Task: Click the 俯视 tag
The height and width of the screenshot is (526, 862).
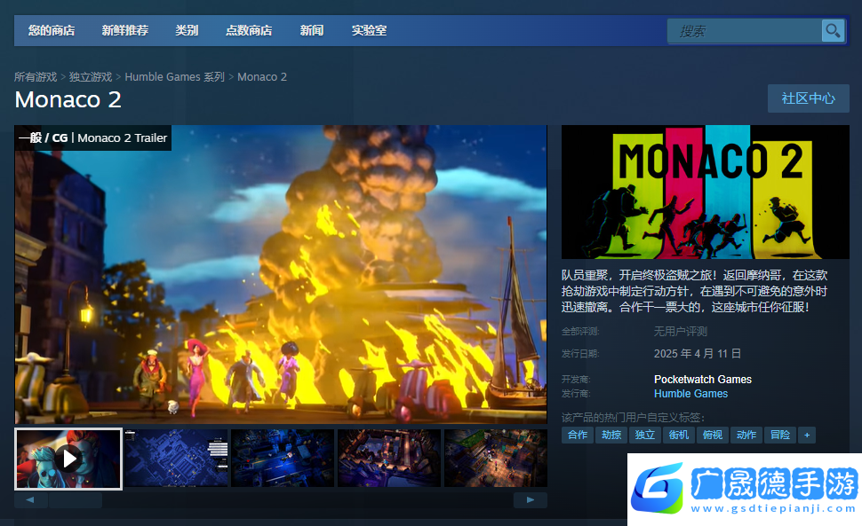Action: (x=713, y=435)
